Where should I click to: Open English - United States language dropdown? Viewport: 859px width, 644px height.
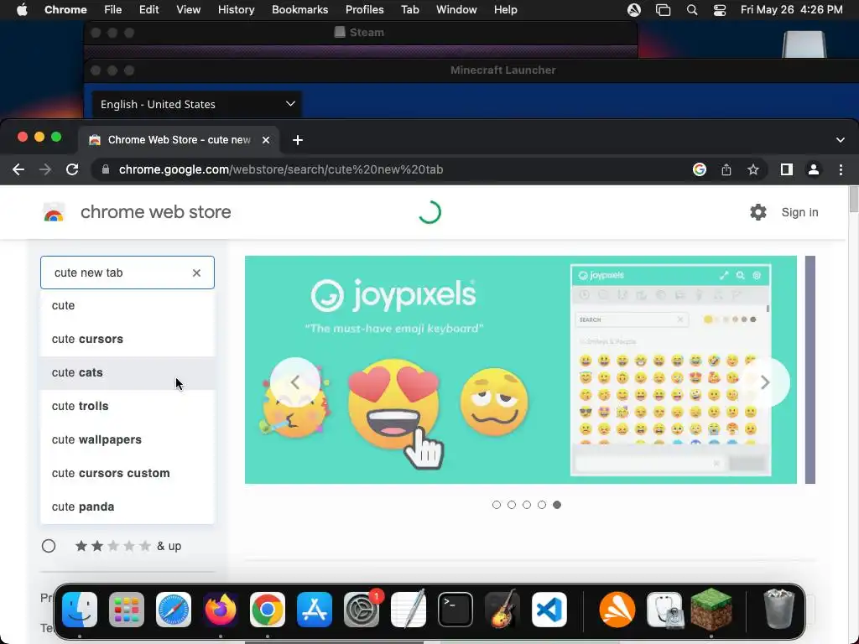196,104
